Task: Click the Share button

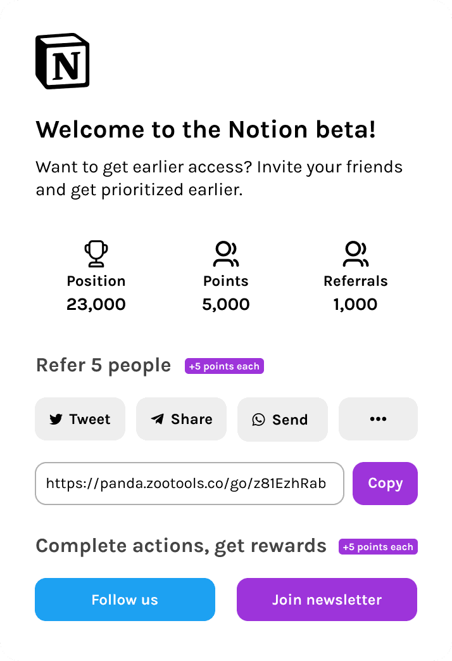Action: [x=181, y=419]
